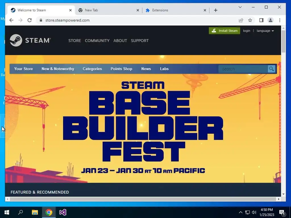Click the vertical scrollbar thumb
This screenshot has height=218, width=291.
(283, 41)
